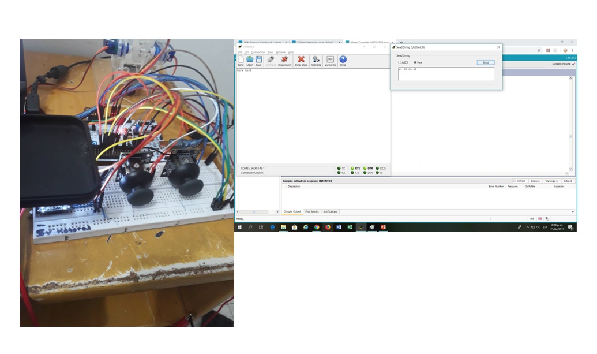This screenshot has width=597, height=354.
Task: Click the Save floppy disk icon
Action: [259, 59]
